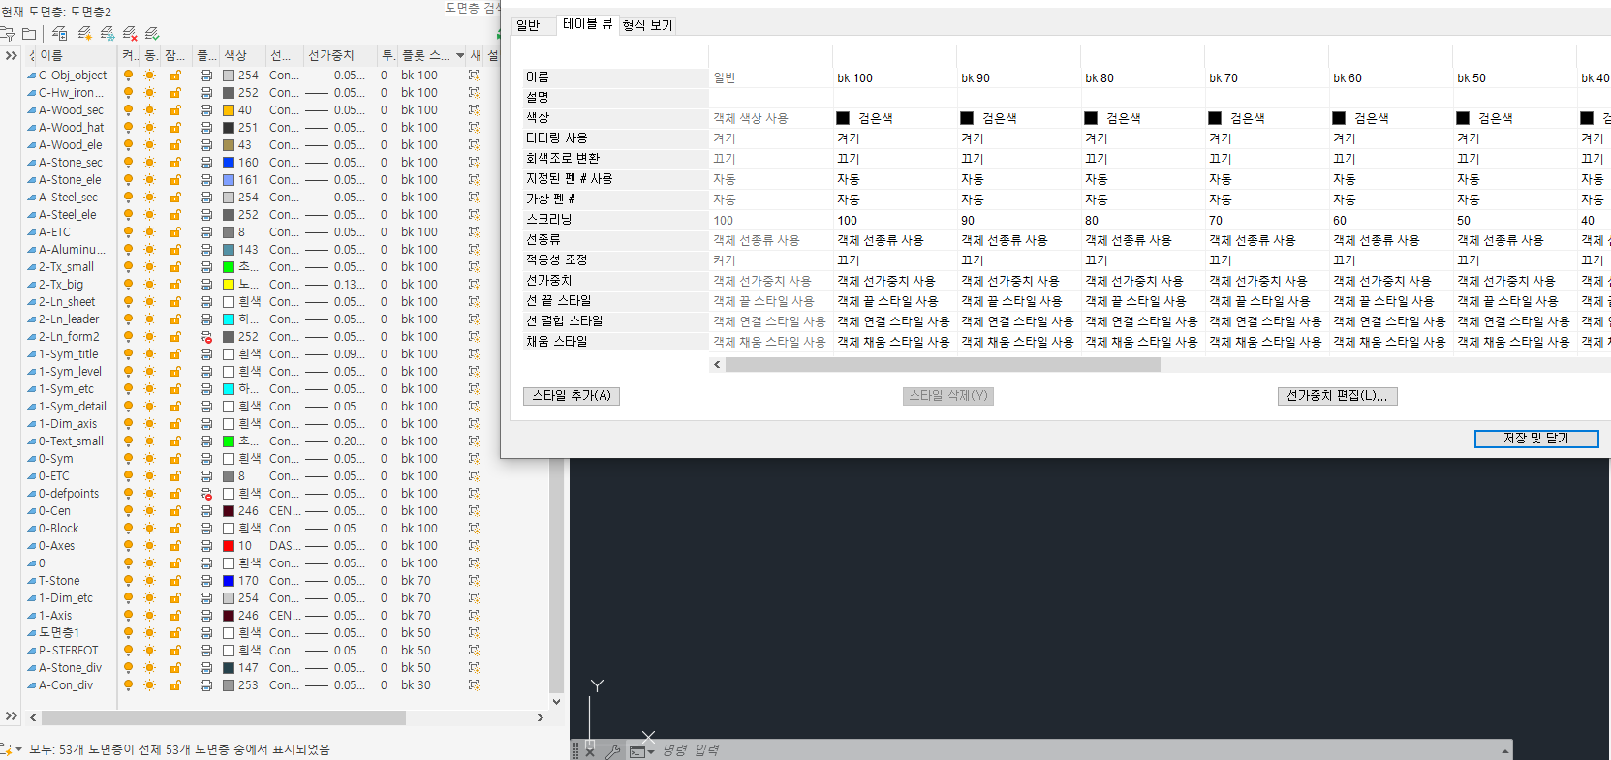Click red color swatch 10 of 0-Axes
Viewport: 1611px width, 760px height.
[x=229, y=546]
